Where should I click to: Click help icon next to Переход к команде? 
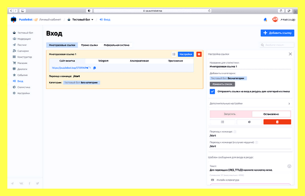coord(235,132)
